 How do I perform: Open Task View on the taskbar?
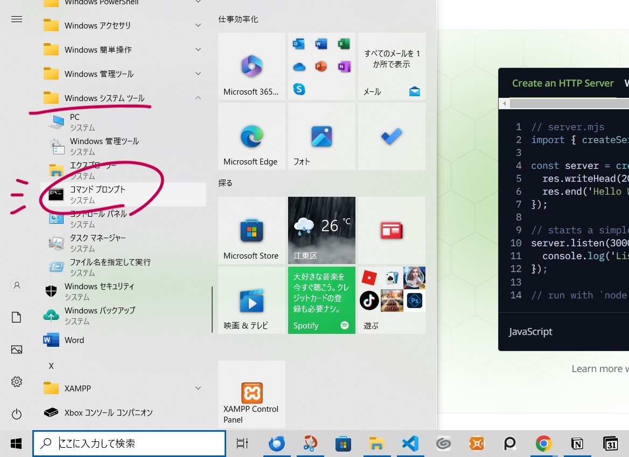coord(242,444)
